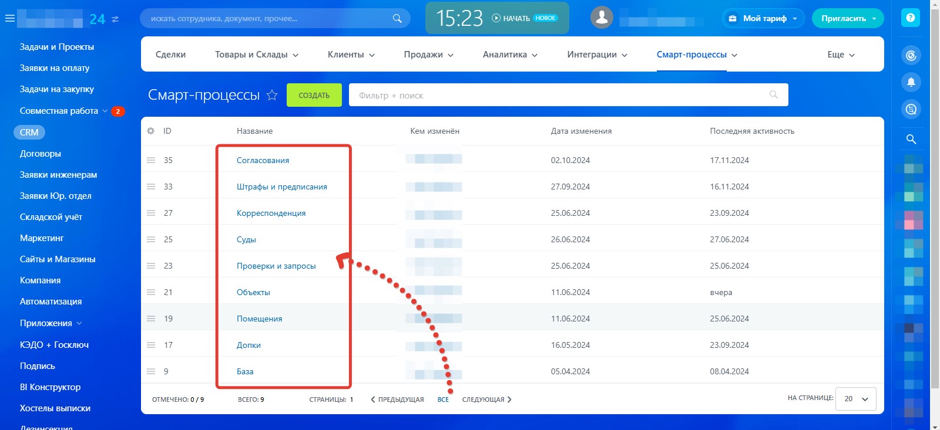Viewport: 940px width, 430px height.
Task: Click the ВСЕ pagination link
Action: (443, 399)
